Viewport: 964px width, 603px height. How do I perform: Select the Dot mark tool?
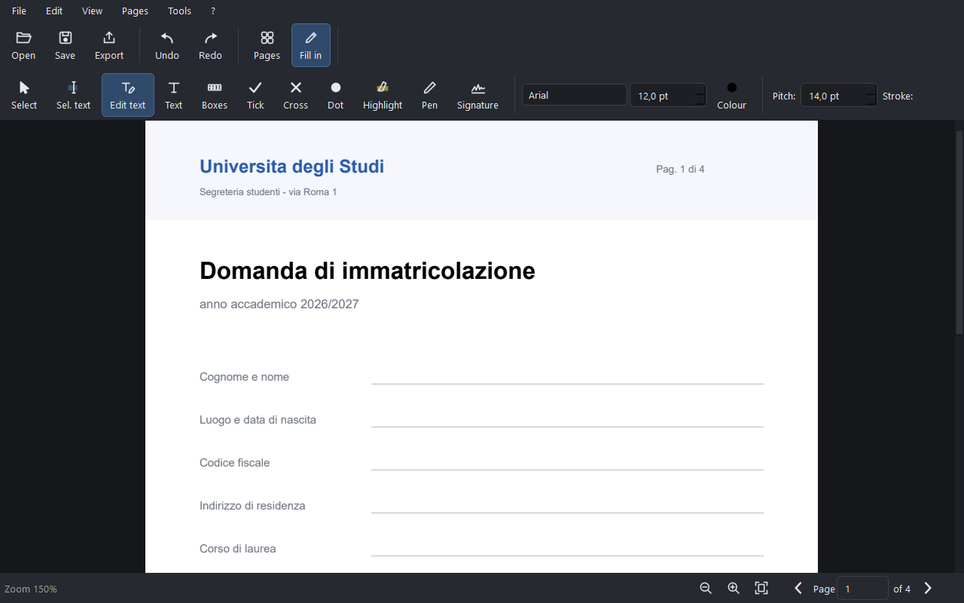point(335,95)
